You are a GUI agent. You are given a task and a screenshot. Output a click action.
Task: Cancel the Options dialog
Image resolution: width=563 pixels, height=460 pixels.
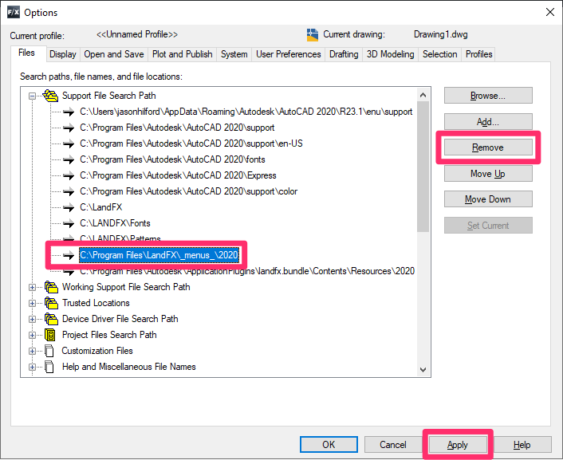(x=393, y=445)
